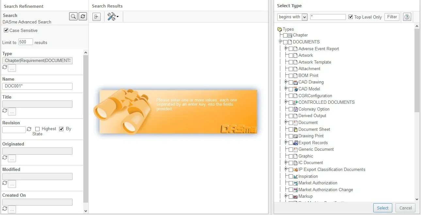Click the Filter button

click(392, 17)
